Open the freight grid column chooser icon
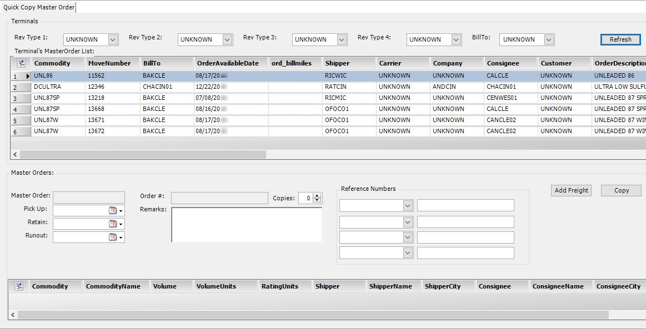The height and width of the screenshot is (329, 646). pyautogui.click(x=19, y=286)
